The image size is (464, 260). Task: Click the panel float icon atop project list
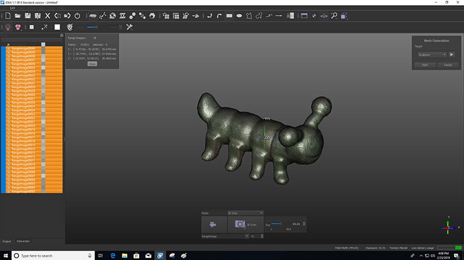point(61,35)
